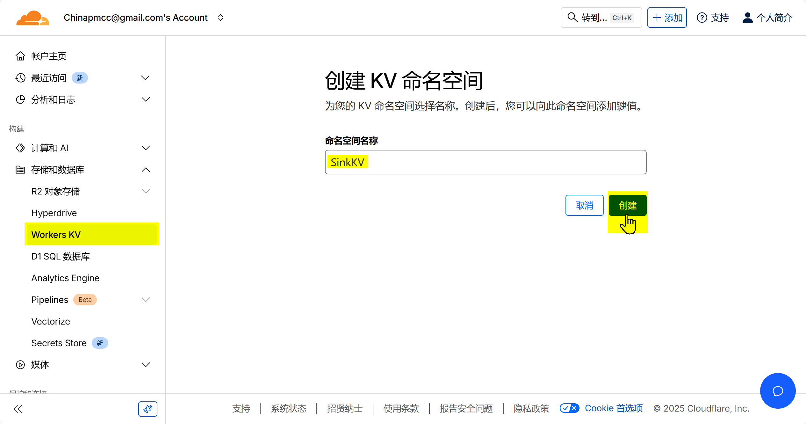Click the Cloudflare logo icon
The image size is (806, 424).
click(x=32, y=18)
